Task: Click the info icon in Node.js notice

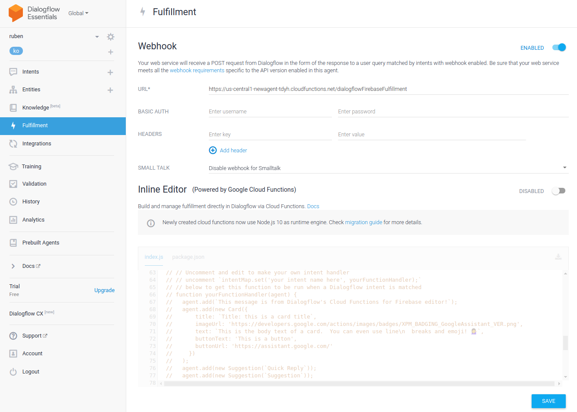Action: point(151,223)
